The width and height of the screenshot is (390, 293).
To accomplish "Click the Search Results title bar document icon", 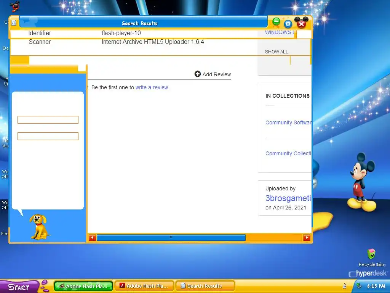I will [14, 23].
